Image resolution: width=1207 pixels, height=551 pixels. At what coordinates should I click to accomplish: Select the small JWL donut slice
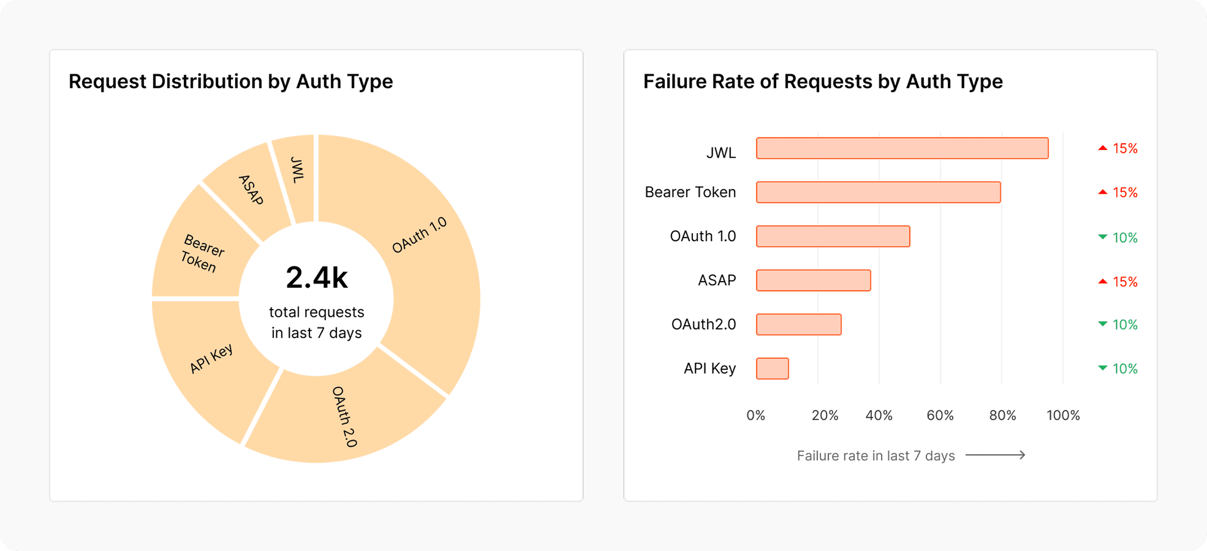[x=297, y=173]
